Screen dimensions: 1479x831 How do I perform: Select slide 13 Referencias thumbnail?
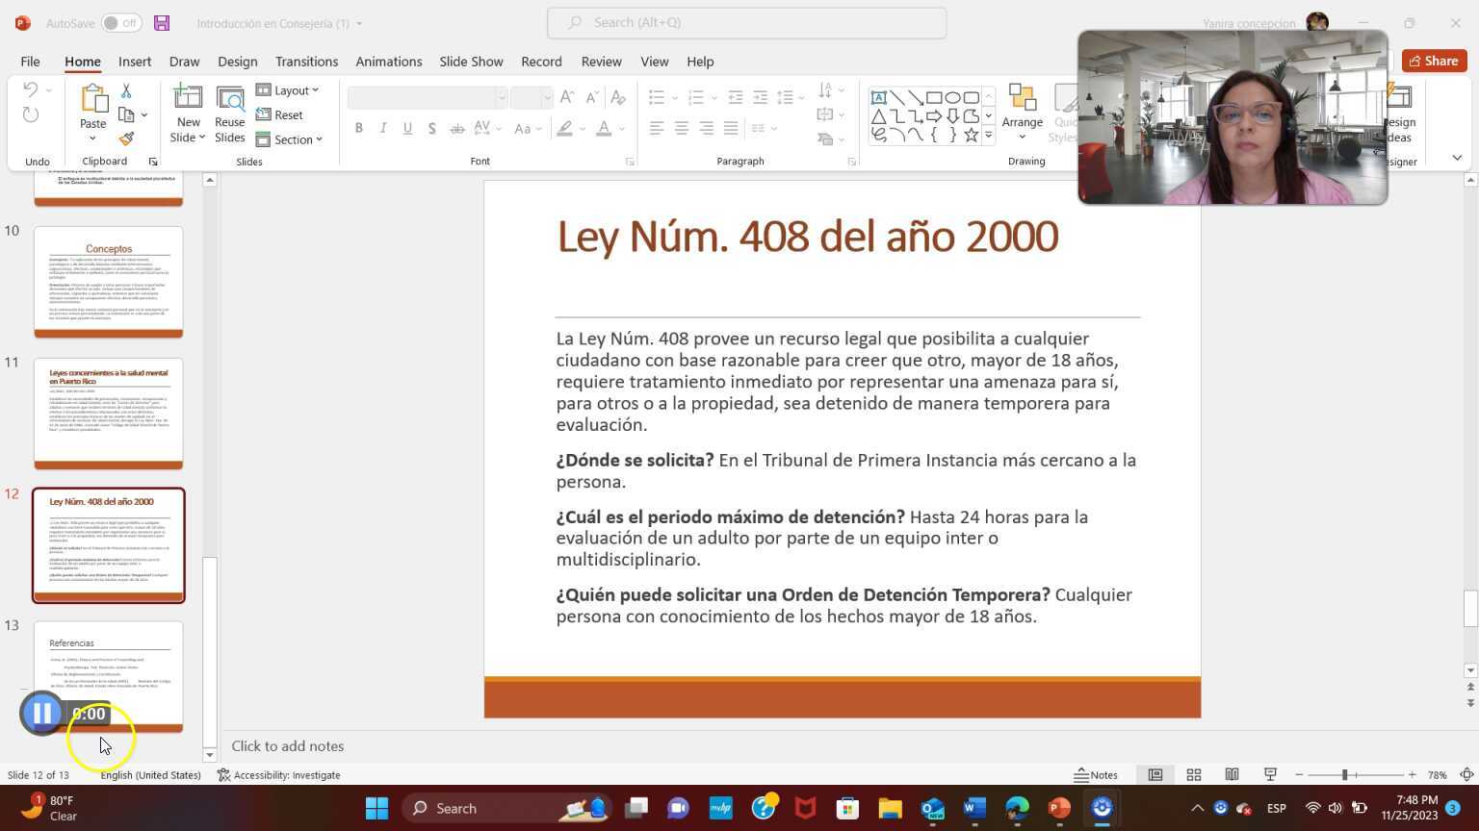click(x=108, y=673)
